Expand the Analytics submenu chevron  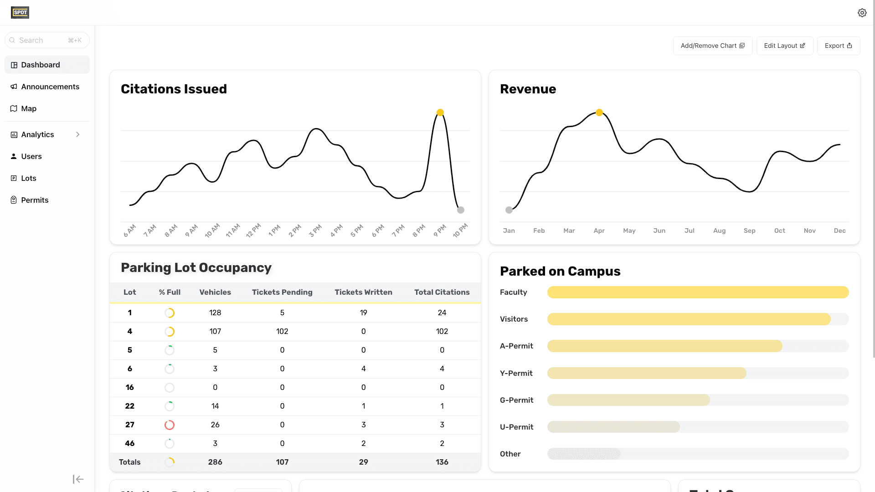click(78, 134)
